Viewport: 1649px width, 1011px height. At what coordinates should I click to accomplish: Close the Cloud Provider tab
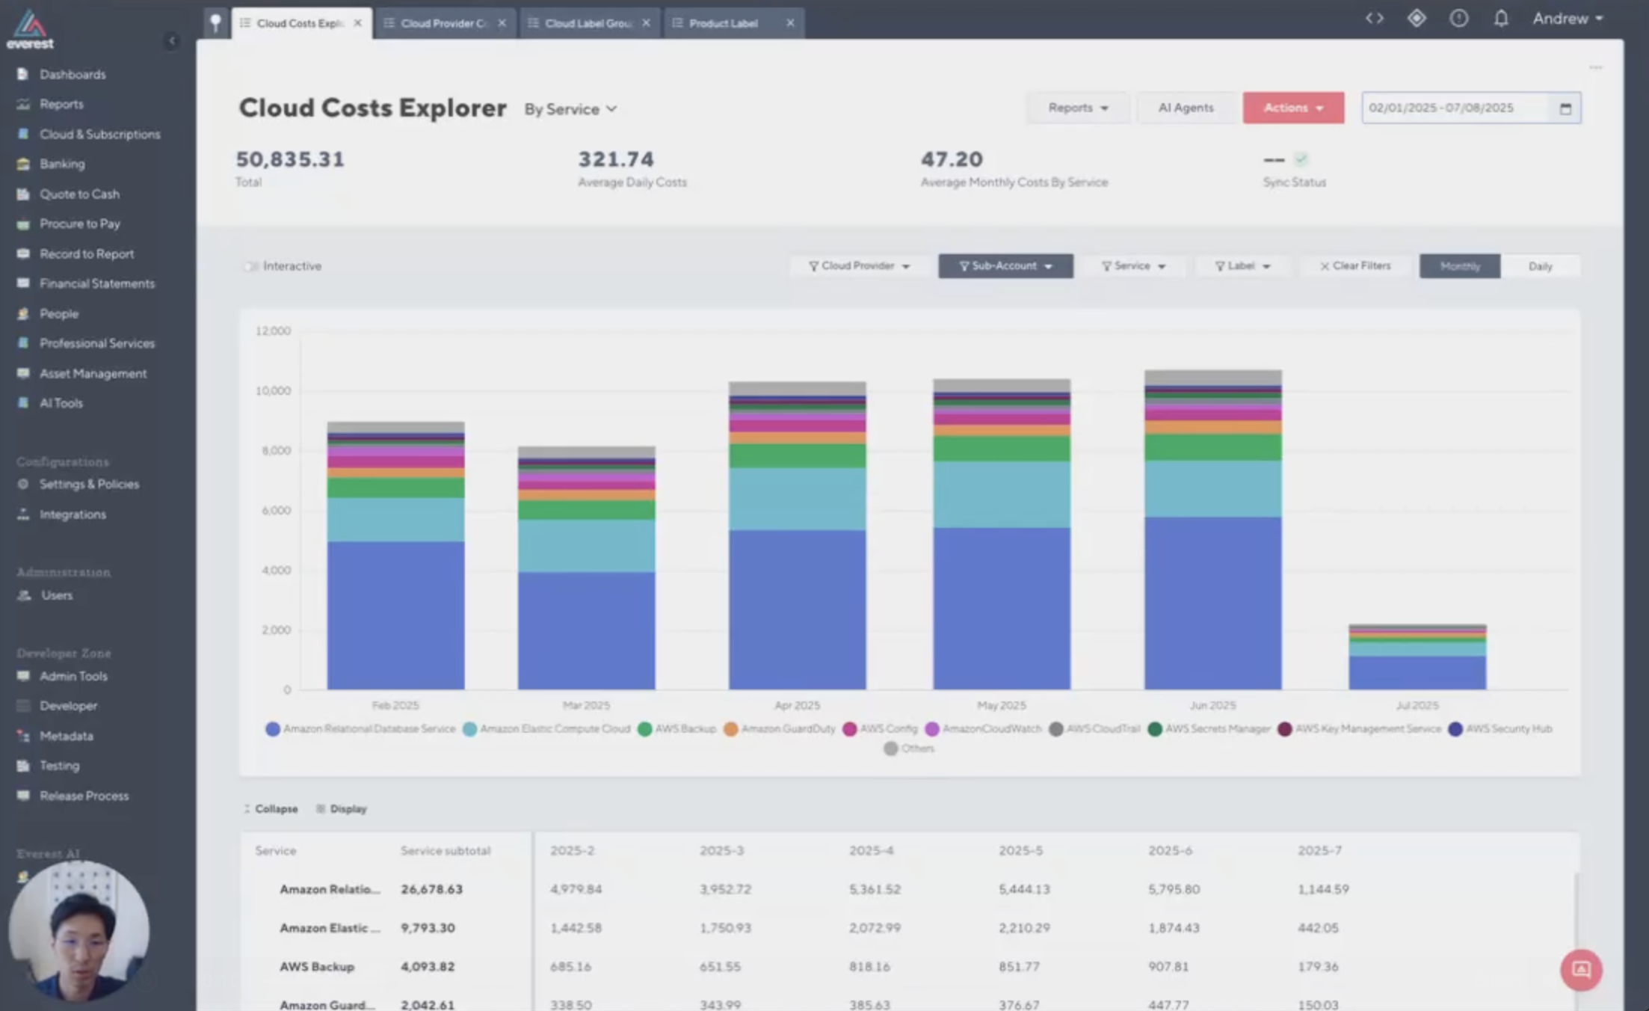(502, 23)
